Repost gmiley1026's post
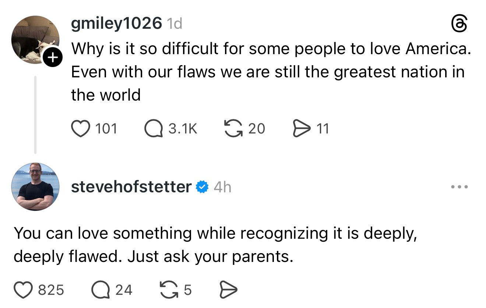The width and height of the screenshot is (486, 308). (233, 129)
